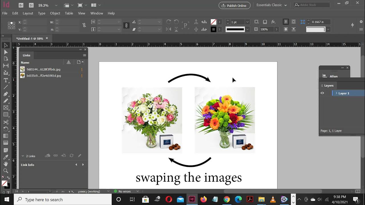Pick the Eyedropper tool
The height and width of the screenshot is (205, 365).
6,157
